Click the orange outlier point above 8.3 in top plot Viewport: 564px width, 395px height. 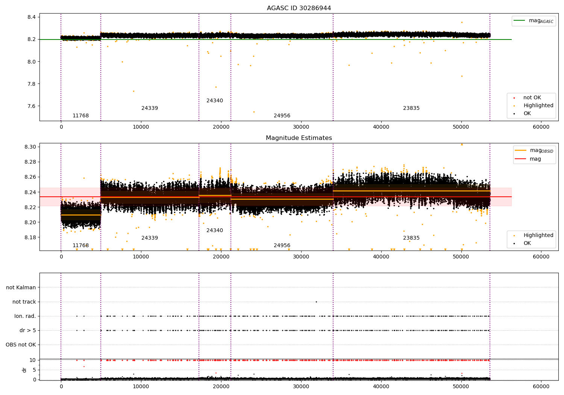pyautogui.click(x=462, y=22)
